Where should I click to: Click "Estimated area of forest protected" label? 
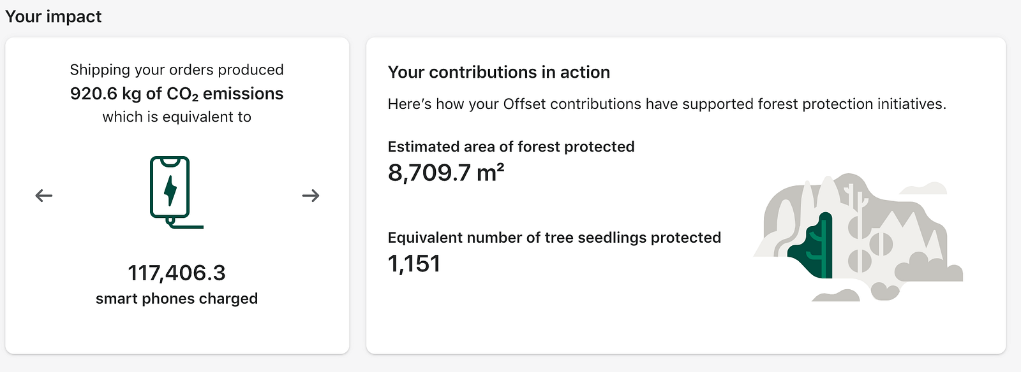coord(511,147)
